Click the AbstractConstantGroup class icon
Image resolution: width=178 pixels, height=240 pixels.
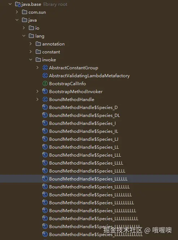45,67
